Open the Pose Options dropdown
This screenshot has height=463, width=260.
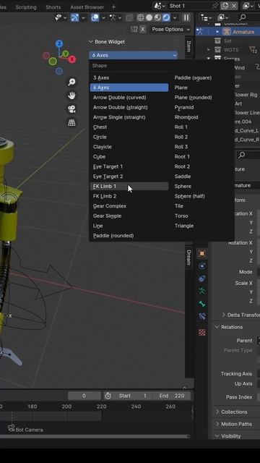[x=170, y=29]
